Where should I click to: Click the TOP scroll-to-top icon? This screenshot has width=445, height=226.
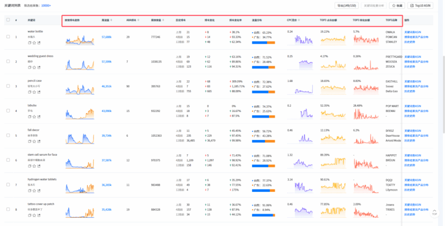pyautogui.click(x=434, y=213)
